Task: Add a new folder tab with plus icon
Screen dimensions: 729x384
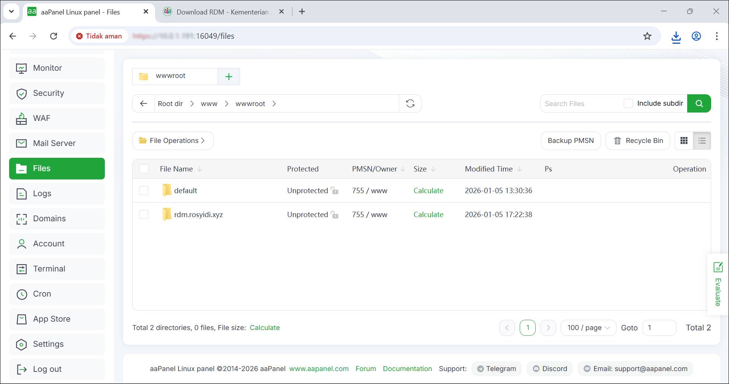Action: (229, 76)
